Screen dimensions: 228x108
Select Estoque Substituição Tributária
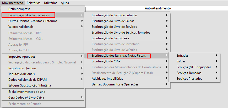click(30, 85)
